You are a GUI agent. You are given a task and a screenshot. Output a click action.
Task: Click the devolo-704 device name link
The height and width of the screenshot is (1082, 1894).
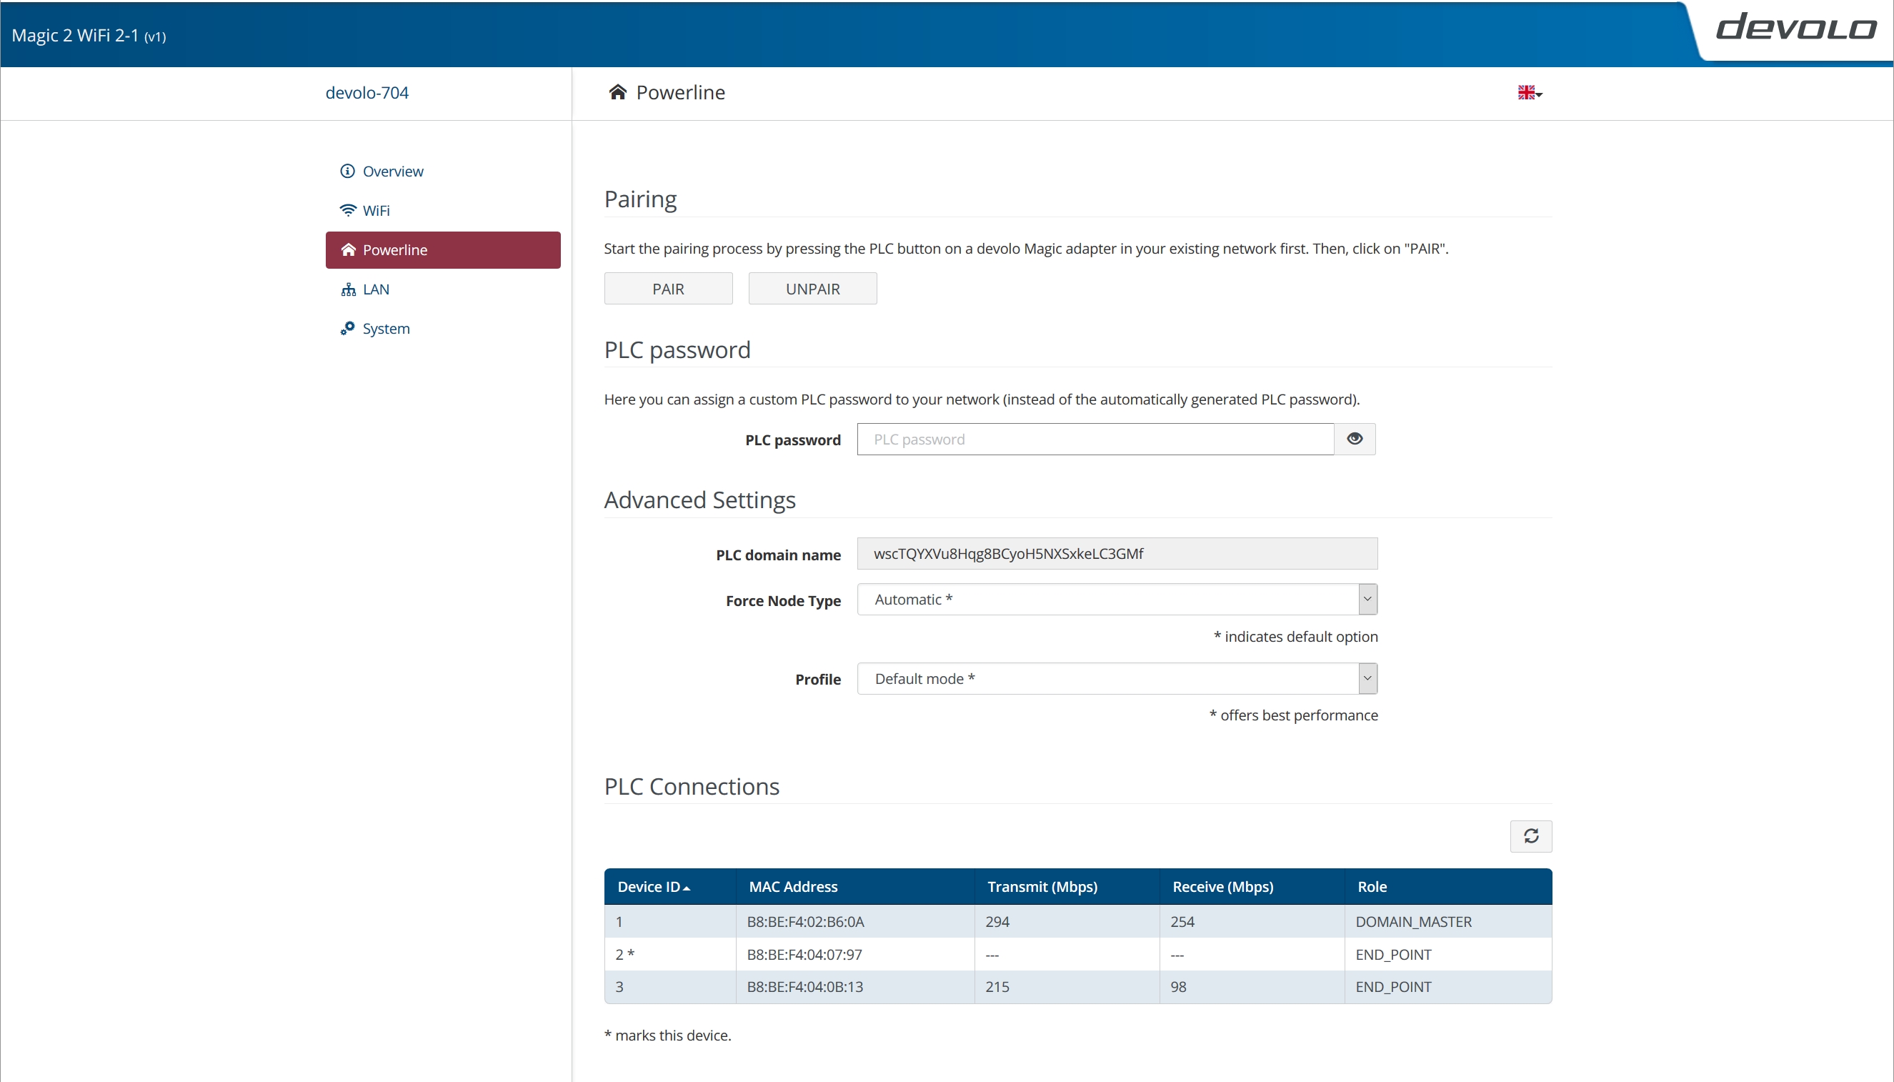tap(367, 92)
